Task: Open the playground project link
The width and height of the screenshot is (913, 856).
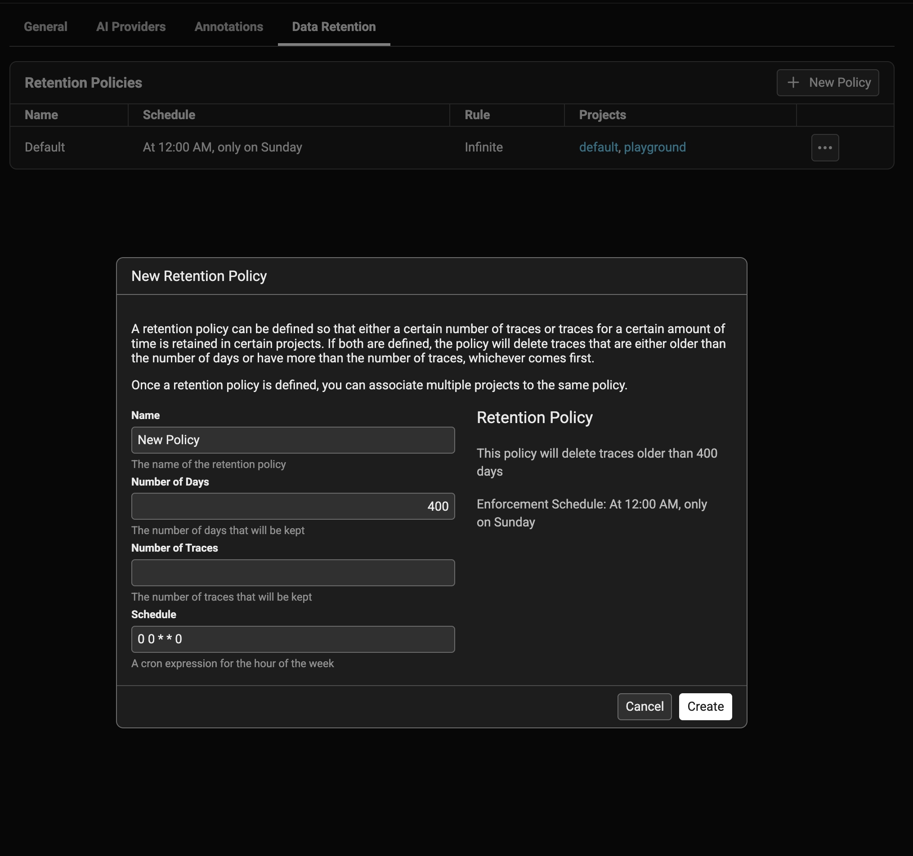Action: [x=654, y=147]
